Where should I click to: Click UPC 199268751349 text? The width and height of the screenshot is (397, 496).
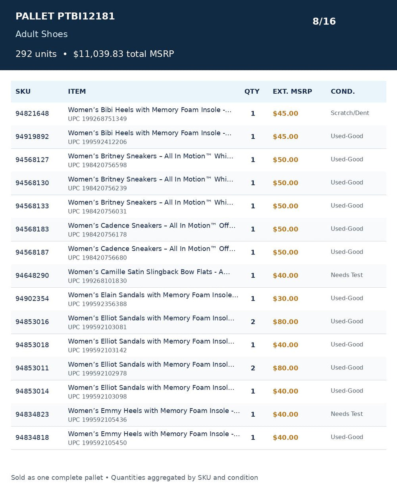[x=97, y=119]
